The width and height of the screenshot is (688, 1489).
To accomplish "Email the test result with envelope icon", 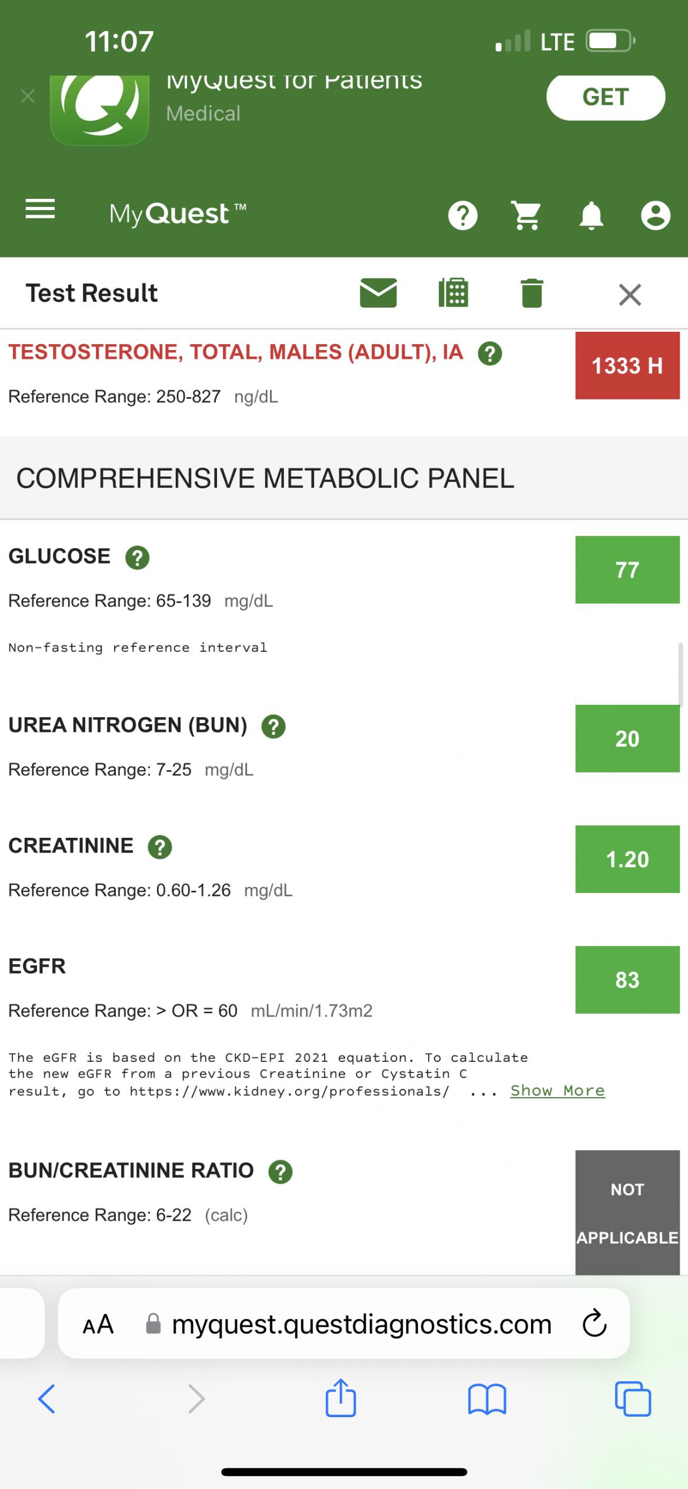I will click(378, 293).
